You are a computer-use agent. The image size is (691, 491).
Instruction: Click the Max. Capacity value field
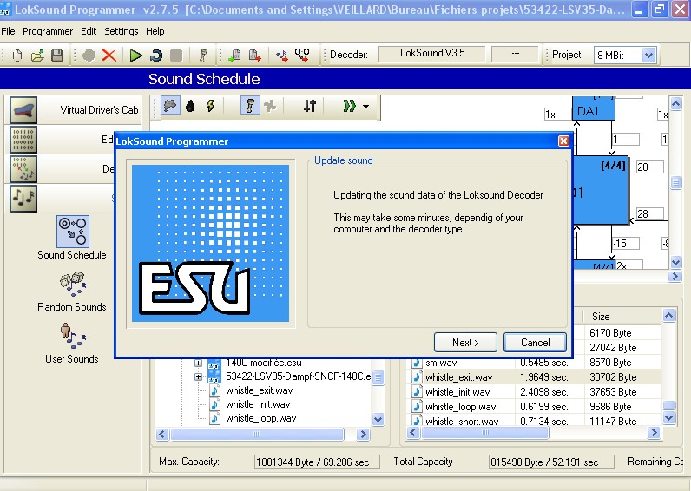tap(316, 462)
